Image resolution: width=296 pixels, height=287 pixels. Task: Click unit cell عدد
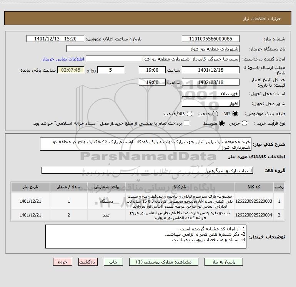(x=106, y=215)
